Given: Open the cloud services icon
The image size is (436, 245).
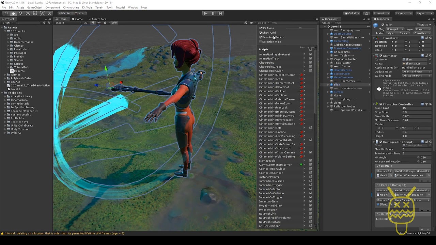Looking at the screenshot, I should coord(367,13).
